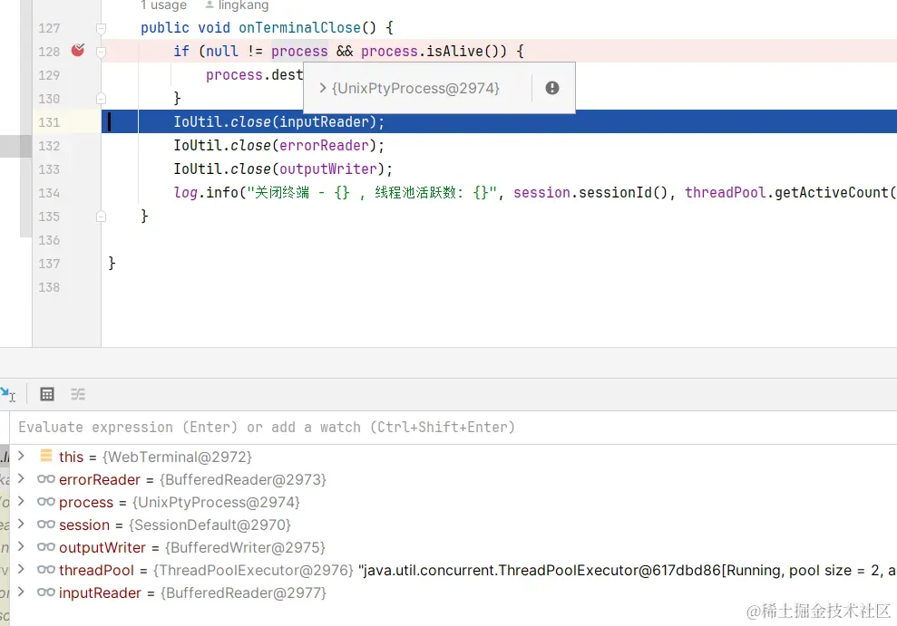The image size is (897, 626).
Task: Select the process UnixPtyProcess@2974 variable row
Action: 453,502
